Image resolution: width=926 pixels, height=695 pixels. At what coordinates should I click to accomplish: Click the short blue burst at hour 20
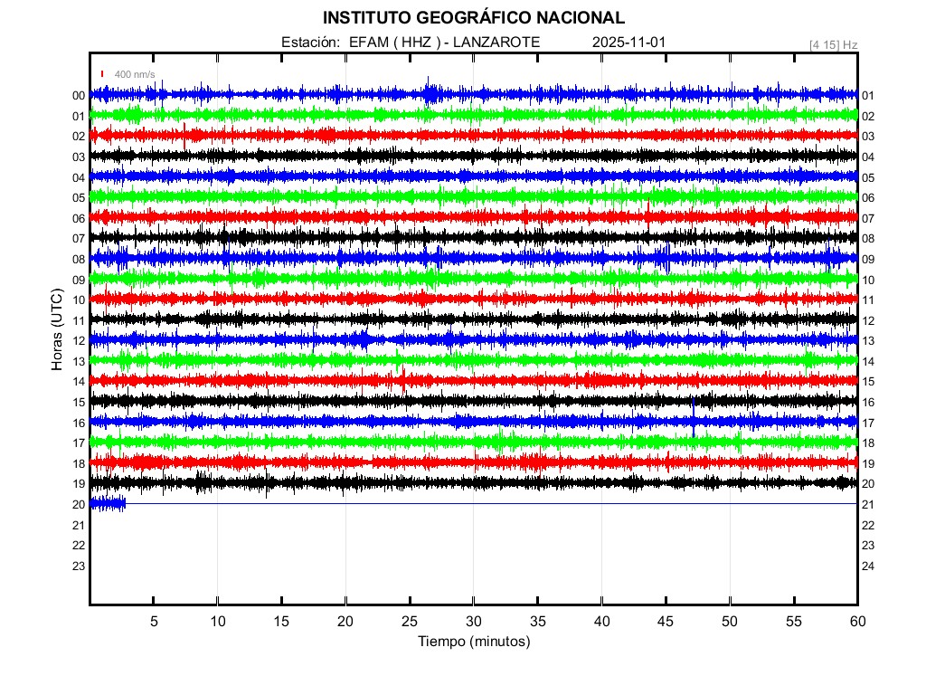tap(108, 503)
